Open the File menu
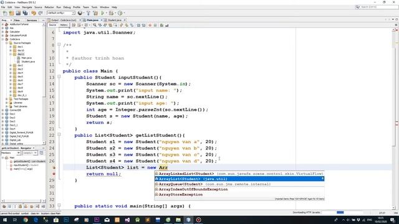The height and width of the screenshot is (224, 399). 3,7
